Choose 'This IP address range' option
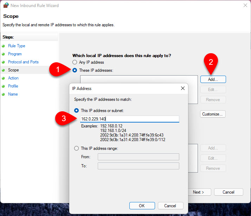The height and width of the screenshot is (216, 251). [76, 148]
